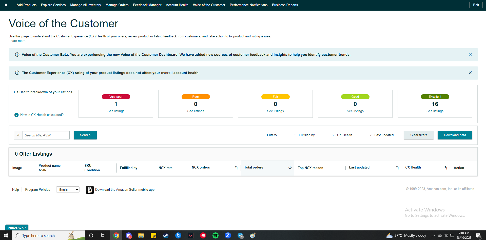See listings rated Very poor
486x240 pixels.
[x=116, y=111]
